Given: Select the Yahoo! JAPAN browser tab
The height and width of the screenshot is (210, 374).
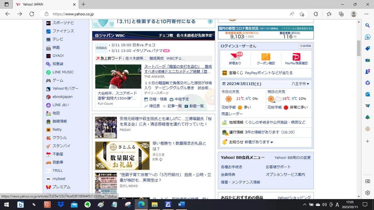Looking at the screenshot, I should (46, 4).
